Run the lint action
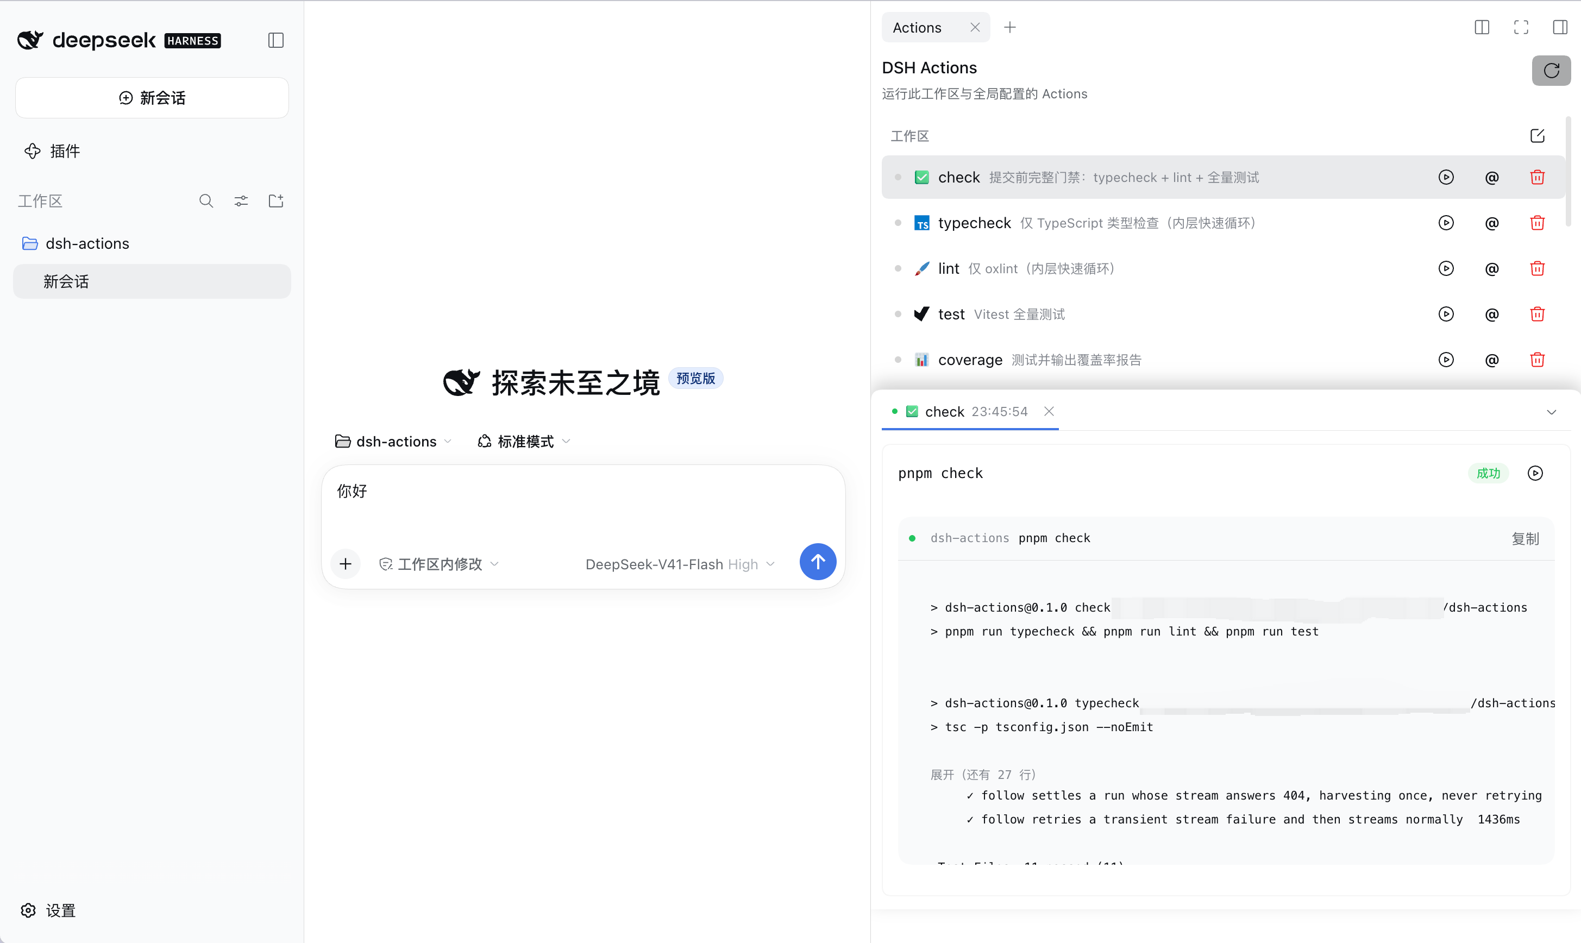Viewport: 1581px width, 943px height. pyautogui.click(x=1446, y=269)
